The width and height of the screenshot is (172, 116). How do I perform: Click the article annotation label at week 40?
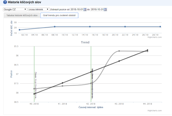36,86
